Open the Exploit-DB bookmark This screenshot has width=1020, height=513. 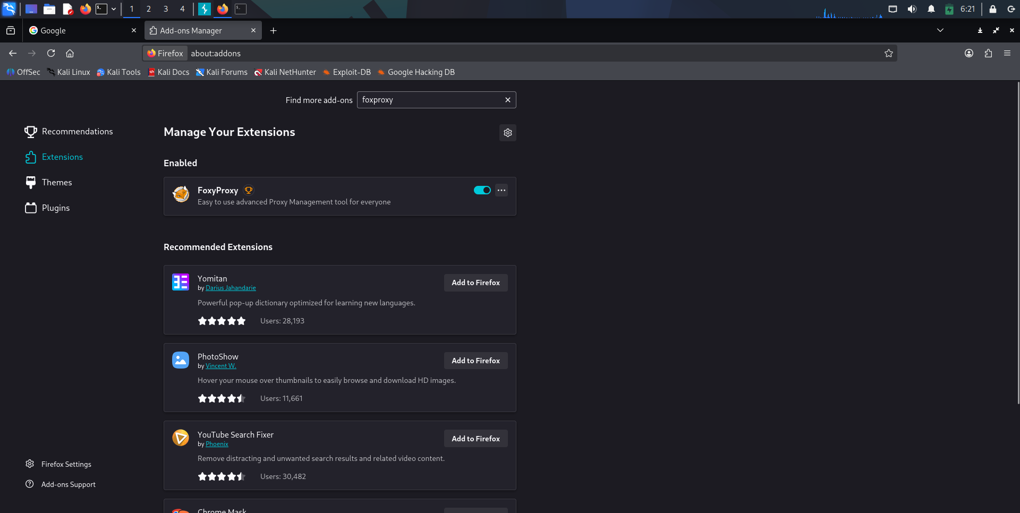347,72
